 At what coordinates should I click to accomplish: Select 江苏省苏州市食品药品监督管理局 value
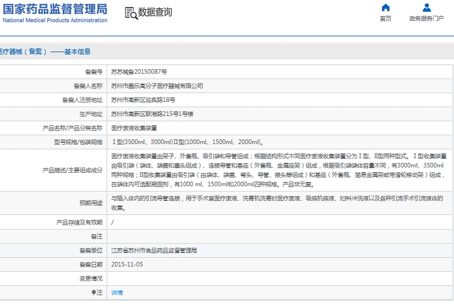154,251
